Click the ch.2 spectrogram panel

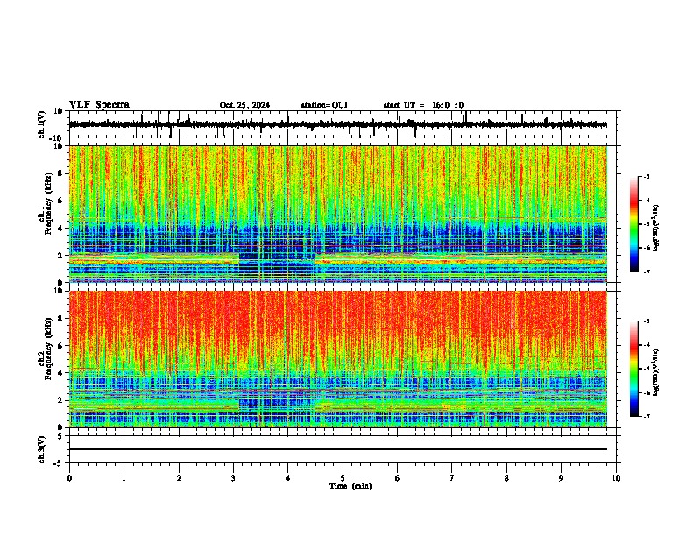[338, 359]
